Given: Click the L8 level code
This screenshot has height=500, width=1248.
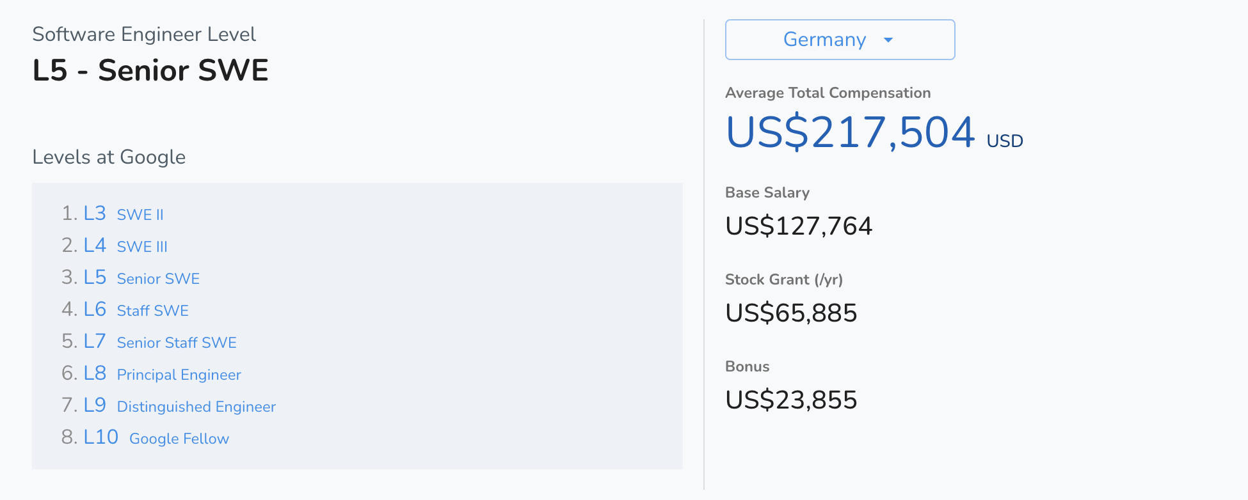Looking at the screenshot, I should (95, 373).
